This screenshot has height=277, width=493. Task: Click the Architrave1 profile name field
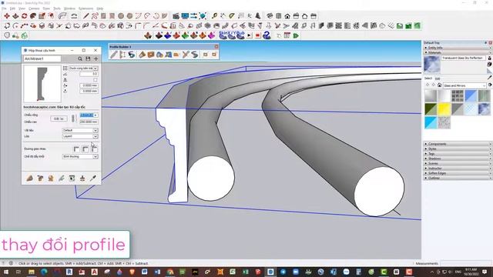coord(42,58)
